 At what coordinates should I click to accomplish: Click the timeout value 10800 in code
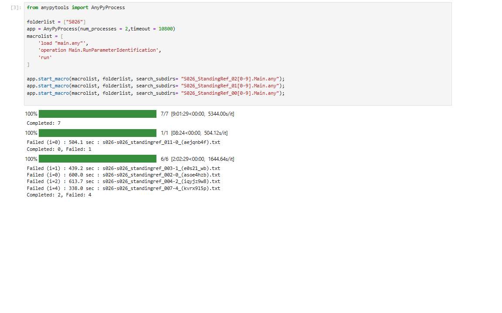pyautogui.click(x=165, y=29)
